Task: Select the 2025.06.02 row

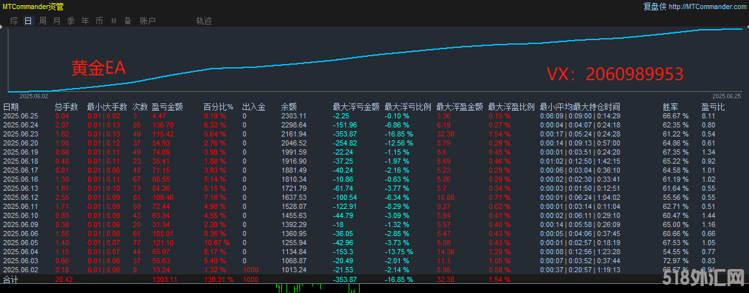Action: (x=374, y=270)
